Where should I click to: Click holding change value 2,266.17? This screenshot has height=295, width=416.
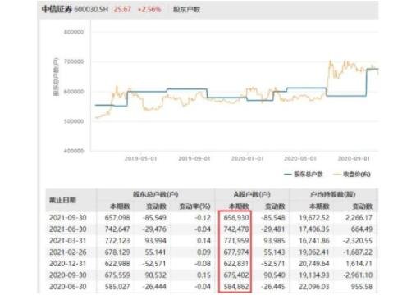pos(359,218)
